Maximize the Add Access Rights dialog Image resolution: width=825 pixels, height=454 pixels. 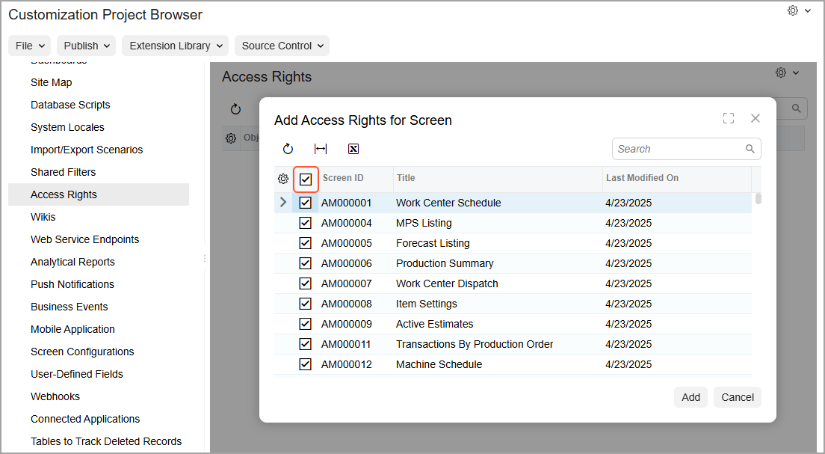pos(729,118)
